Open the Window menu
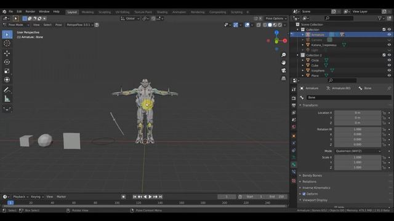Screen dimensions: 394x221 tap(44, 12)
